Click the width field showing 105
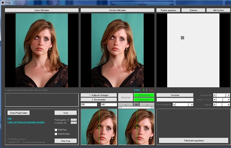231x148 pixels. click(x=88, y=105)
